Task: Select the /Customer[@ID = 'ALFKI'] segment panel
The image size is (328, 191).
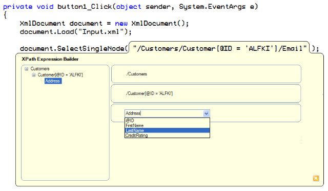Action: [x=206, y=93]
